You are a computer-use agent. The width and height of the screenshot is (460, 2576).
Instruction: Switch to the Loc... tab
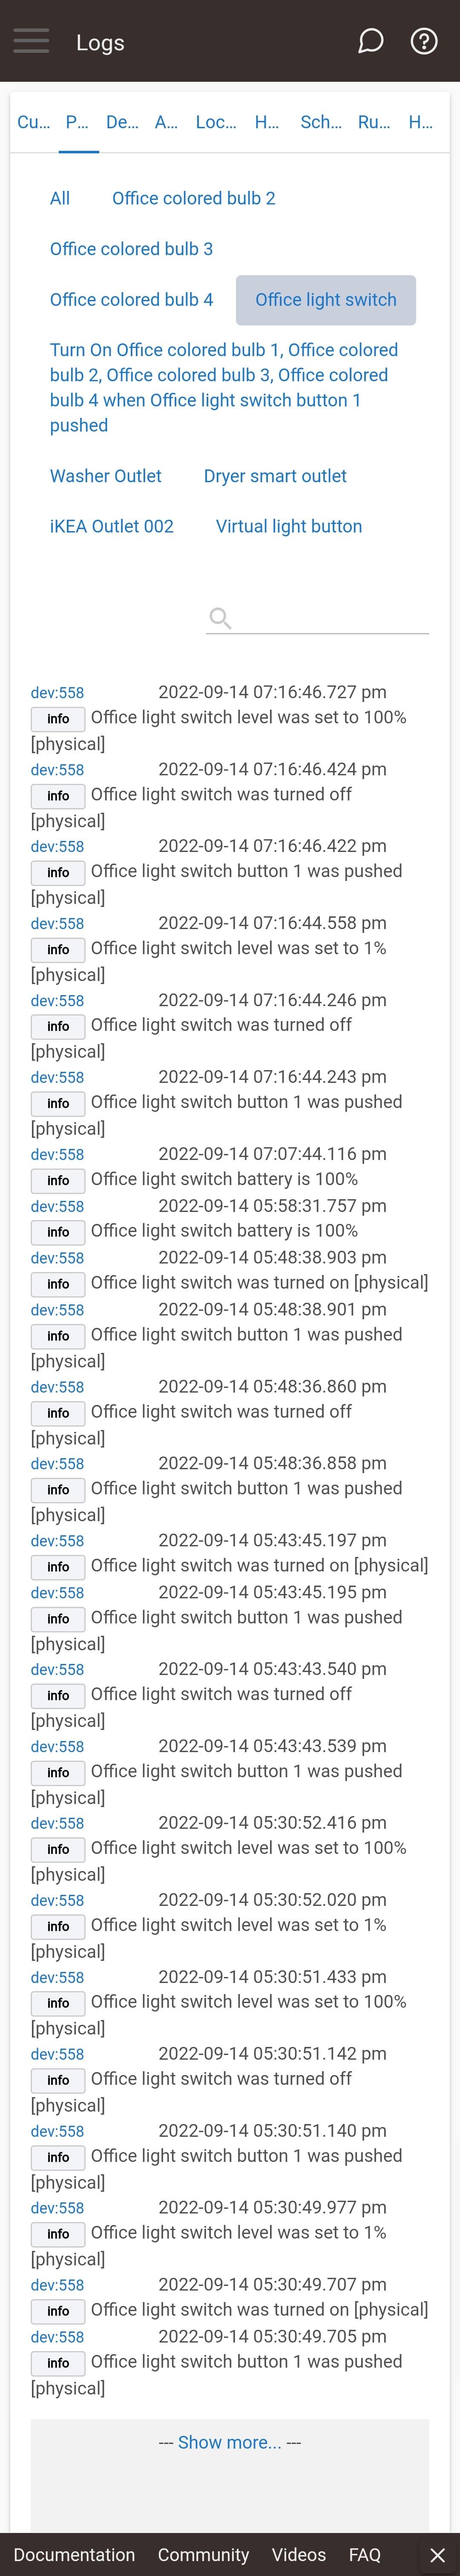[x=216, y=122]
